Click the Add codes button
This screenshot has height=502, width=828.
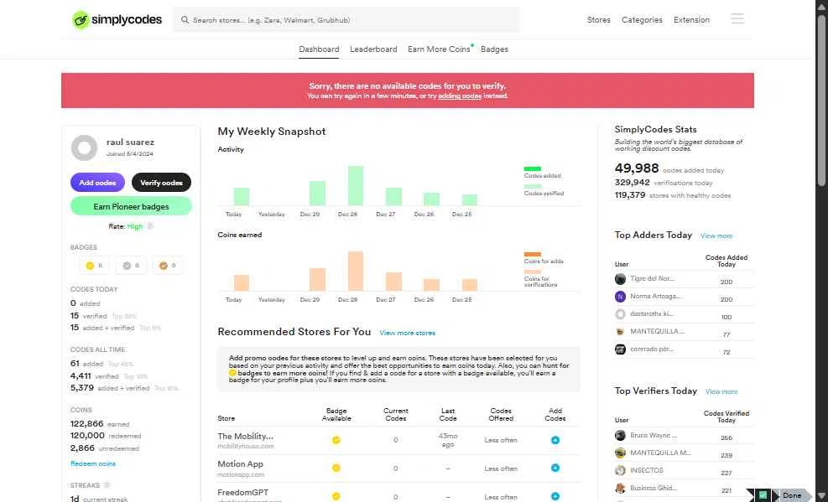97,183
